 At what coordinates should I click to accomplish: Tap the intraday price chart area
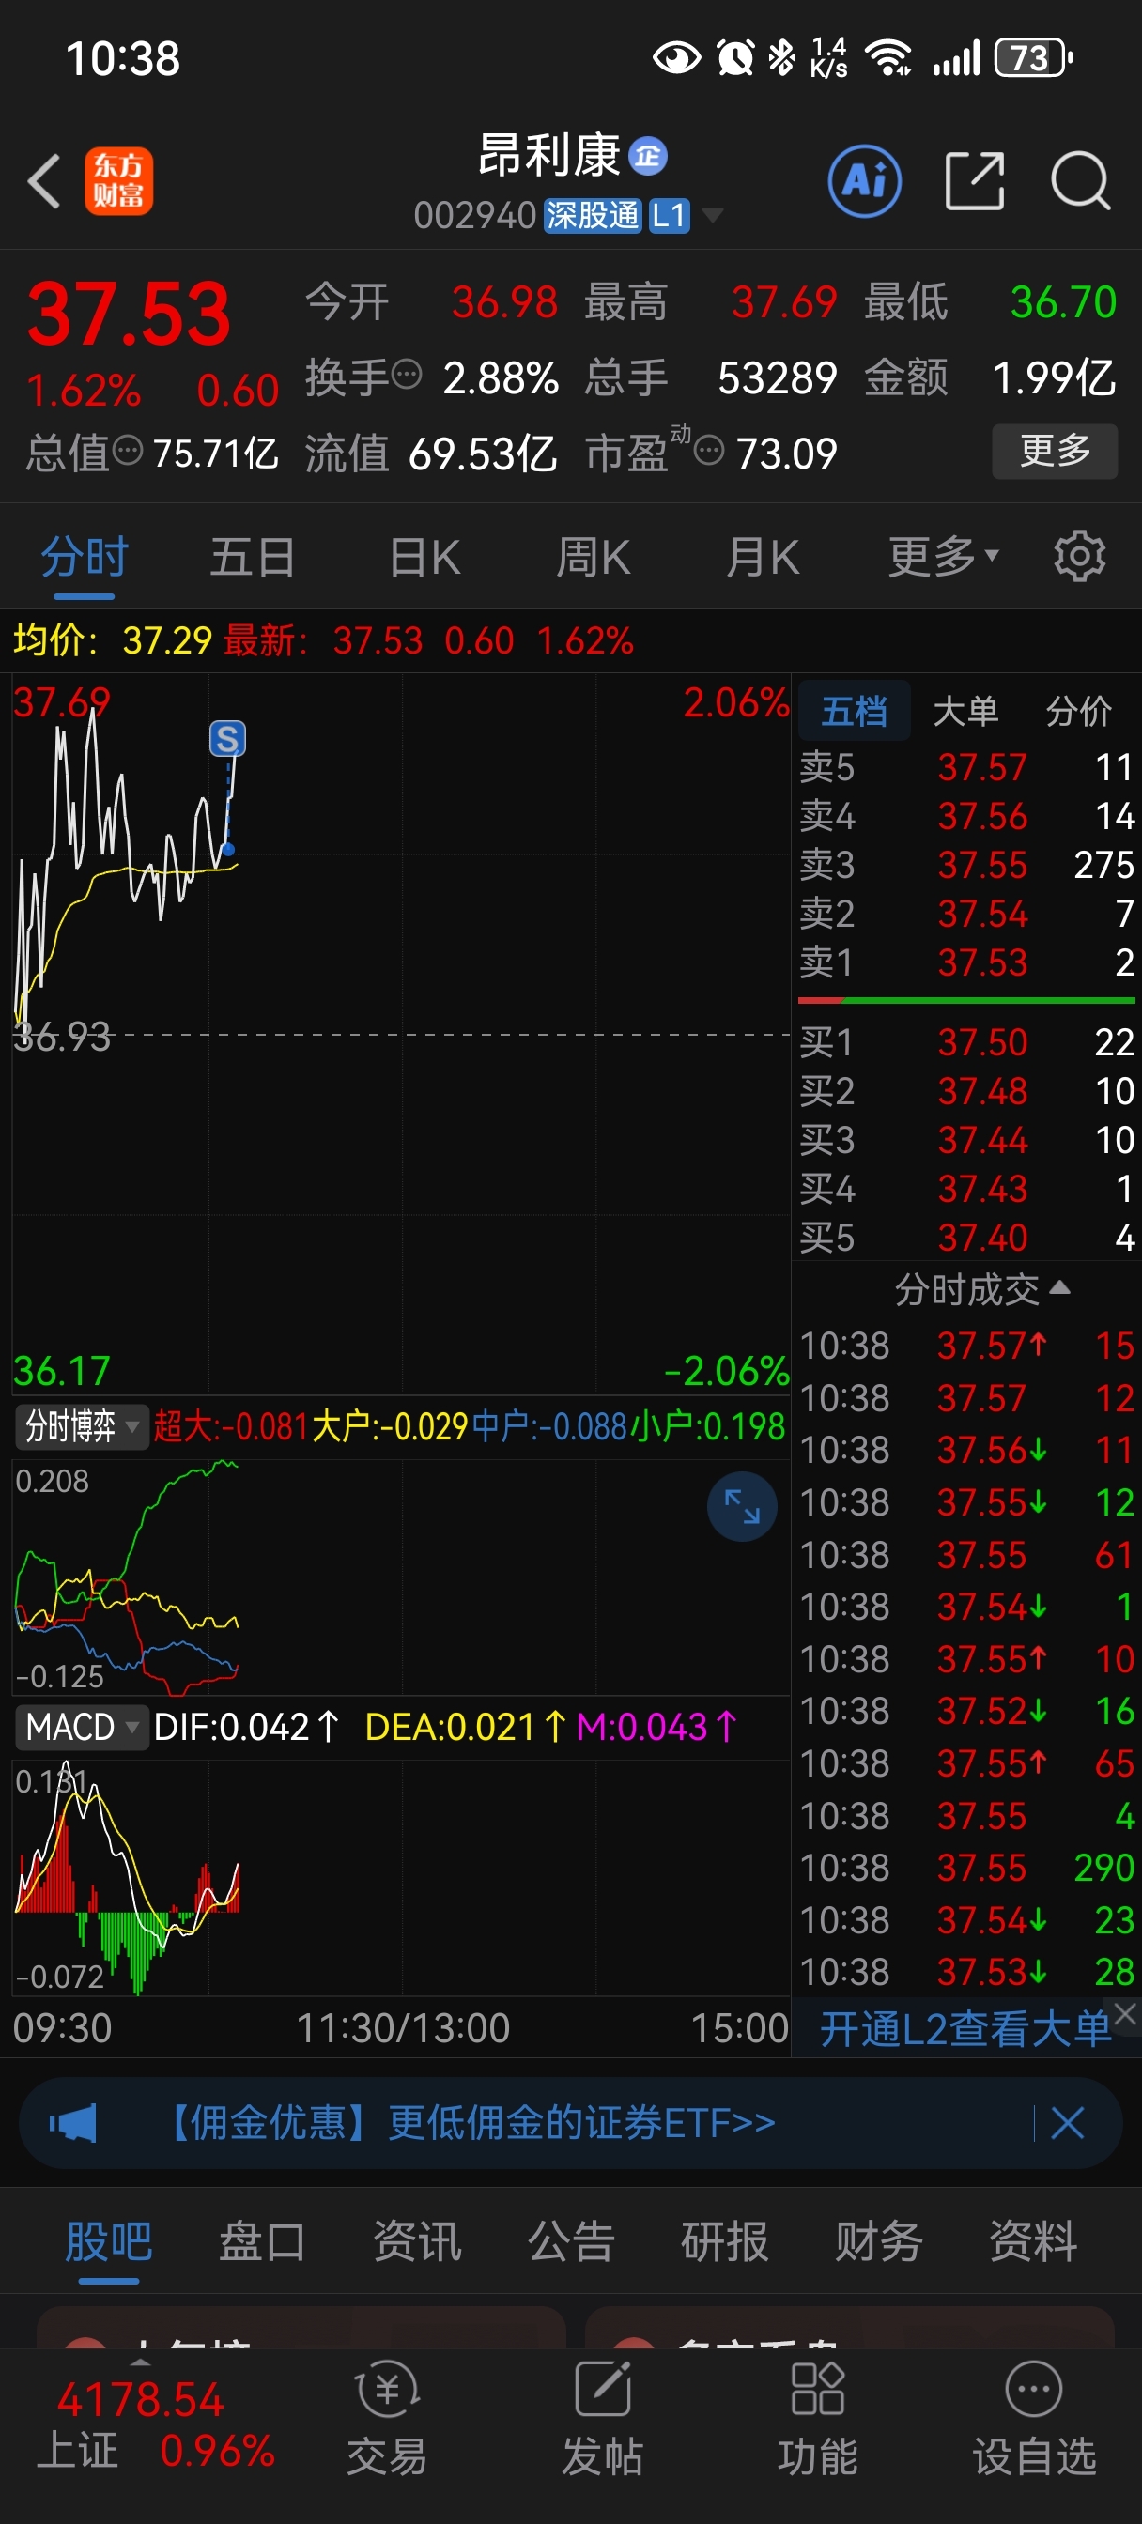pyautogui.click(x=400, y=1034)
